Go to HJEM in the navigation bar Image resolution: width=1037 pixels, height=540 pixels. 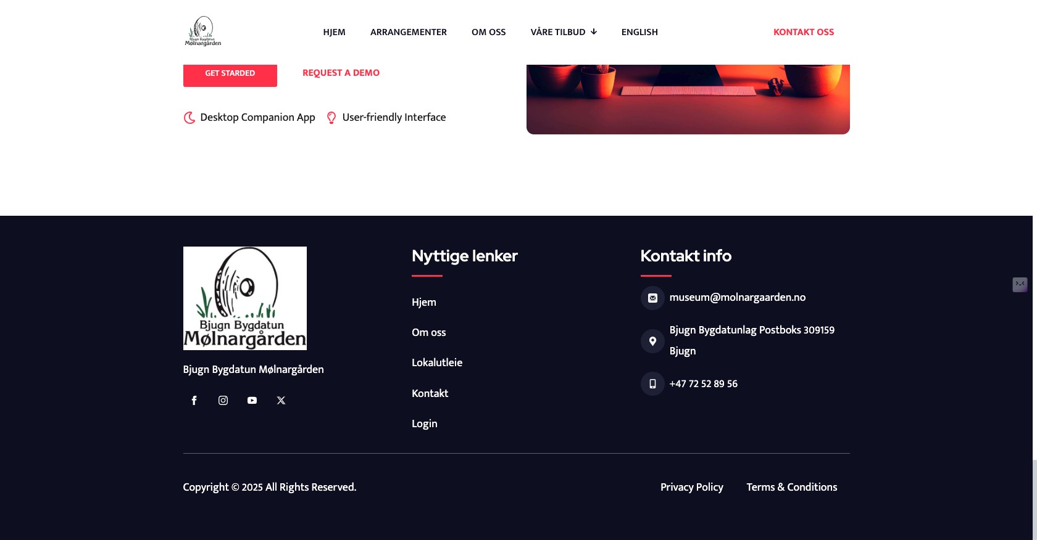334,32
